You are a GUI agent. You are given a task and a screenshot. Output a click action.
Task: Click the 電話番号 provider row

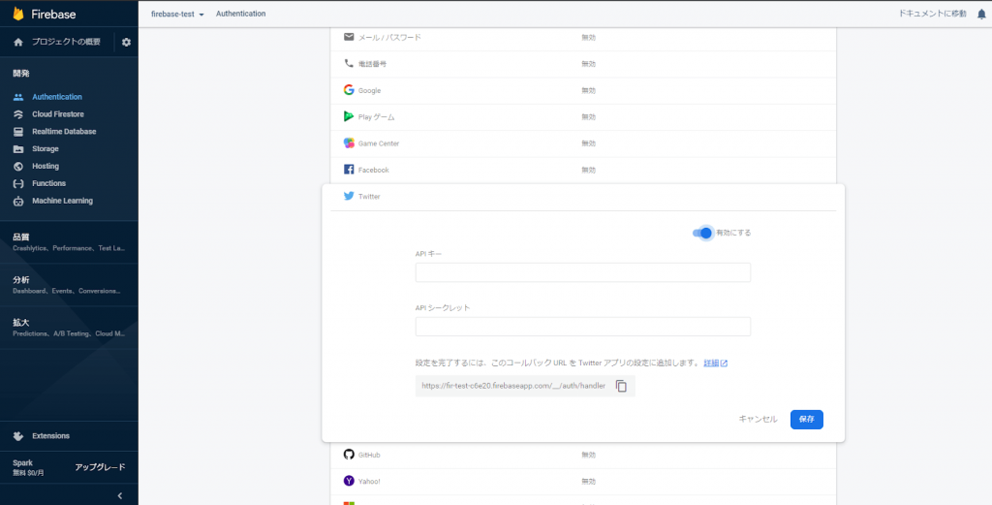[582, 64]
